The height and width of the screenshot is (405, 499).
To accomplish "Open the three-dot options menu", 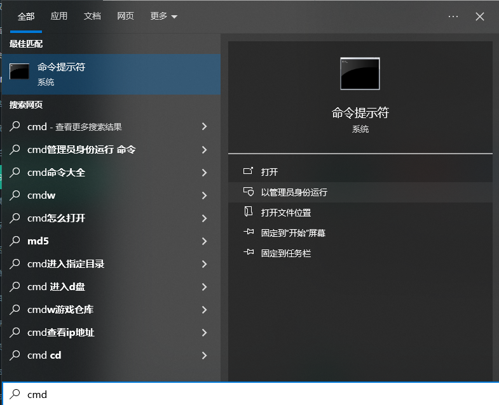I will point(453,17).
